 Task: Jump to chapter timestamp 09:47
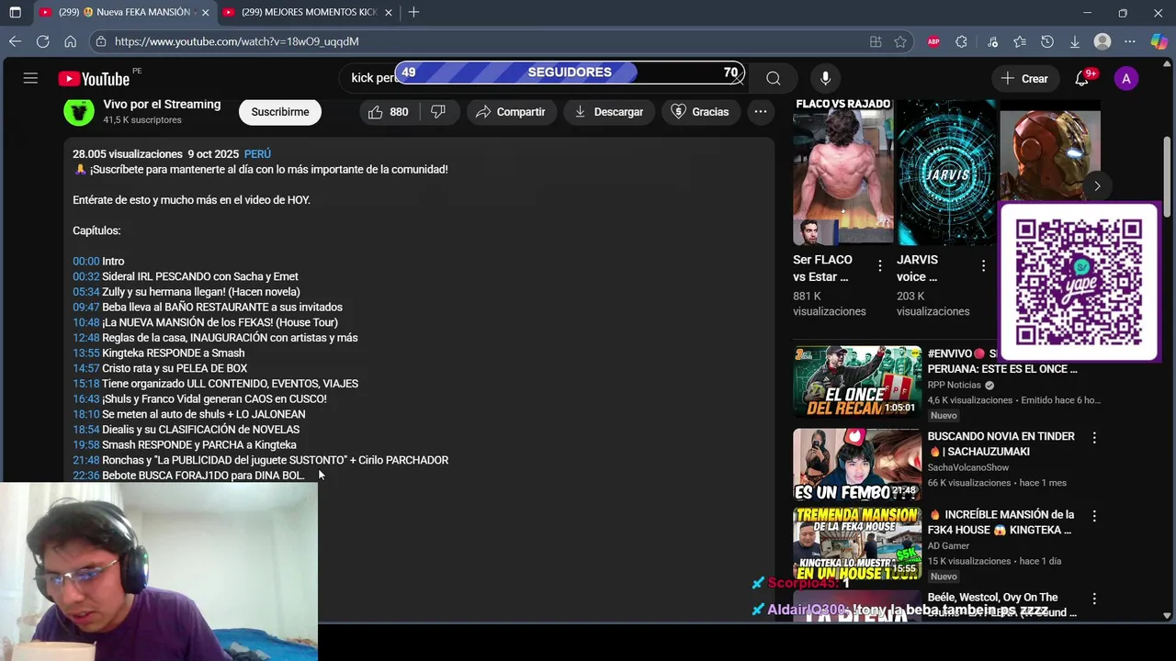[85, 308]
